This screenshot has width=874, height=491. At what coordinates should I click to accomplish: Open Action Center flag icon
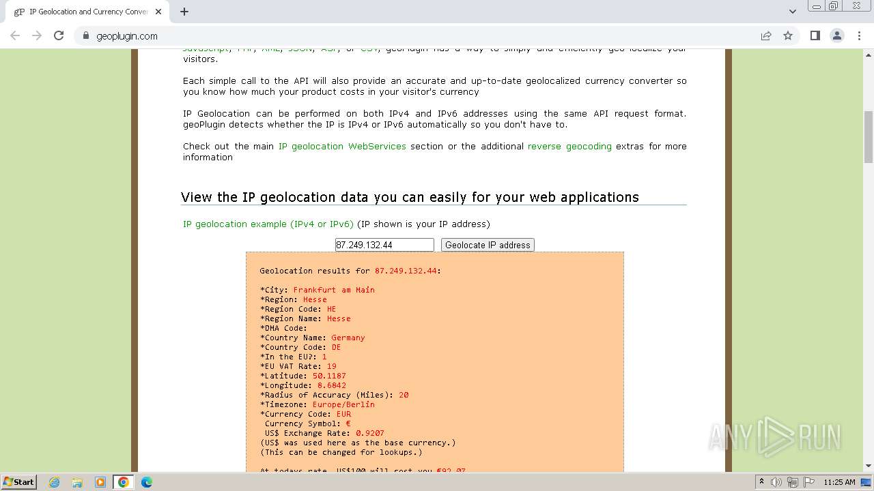[x=808, y=482]
